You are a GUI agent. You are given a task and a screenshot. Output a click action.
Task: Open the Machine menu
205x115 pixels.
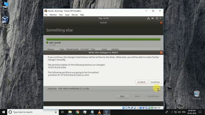point(53,15)
